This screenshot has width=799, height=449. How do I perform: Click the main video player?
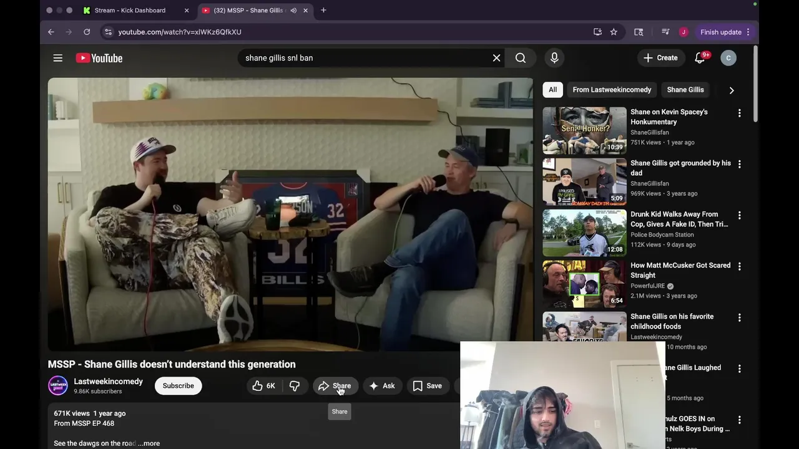coord(290,215)
